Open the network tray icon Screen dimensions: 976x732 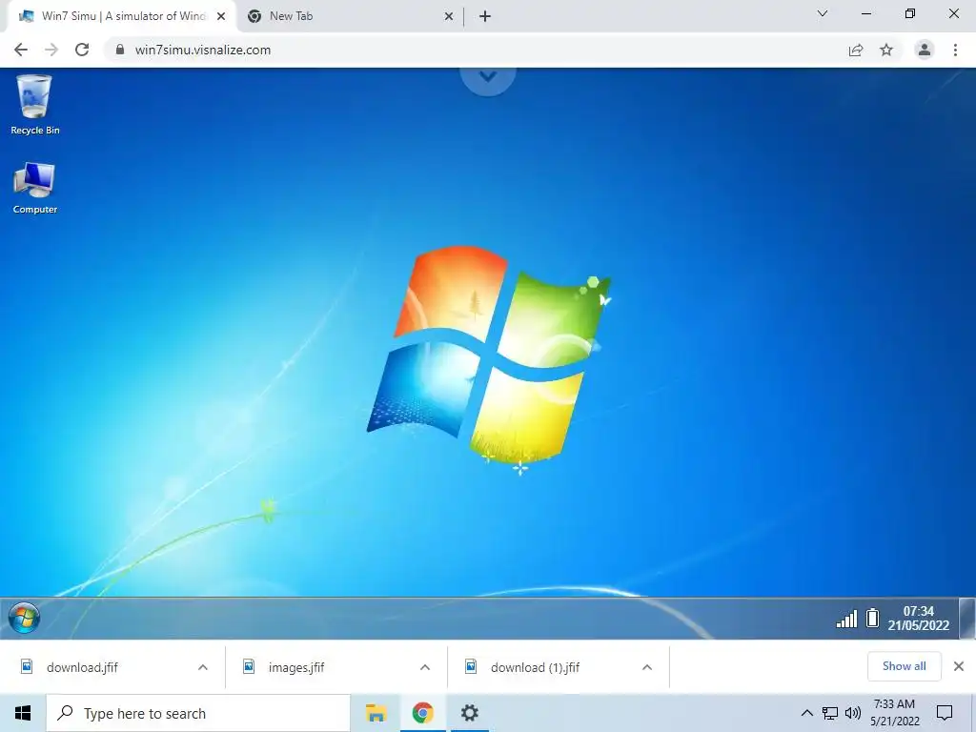pyautogui.click(x=830, y=713)
